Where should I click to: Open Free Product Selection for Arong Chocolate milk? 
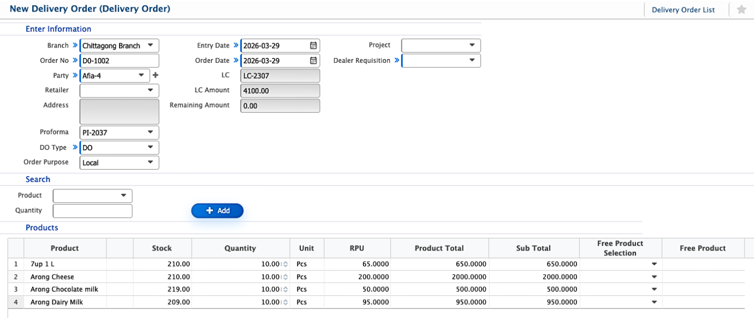654,290
